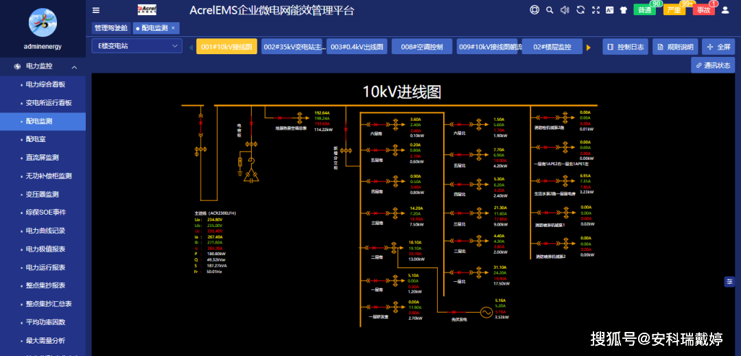Open the E楼变电站 station dropdown
Screen dimensions: 741x356
[x=137, y=46]
